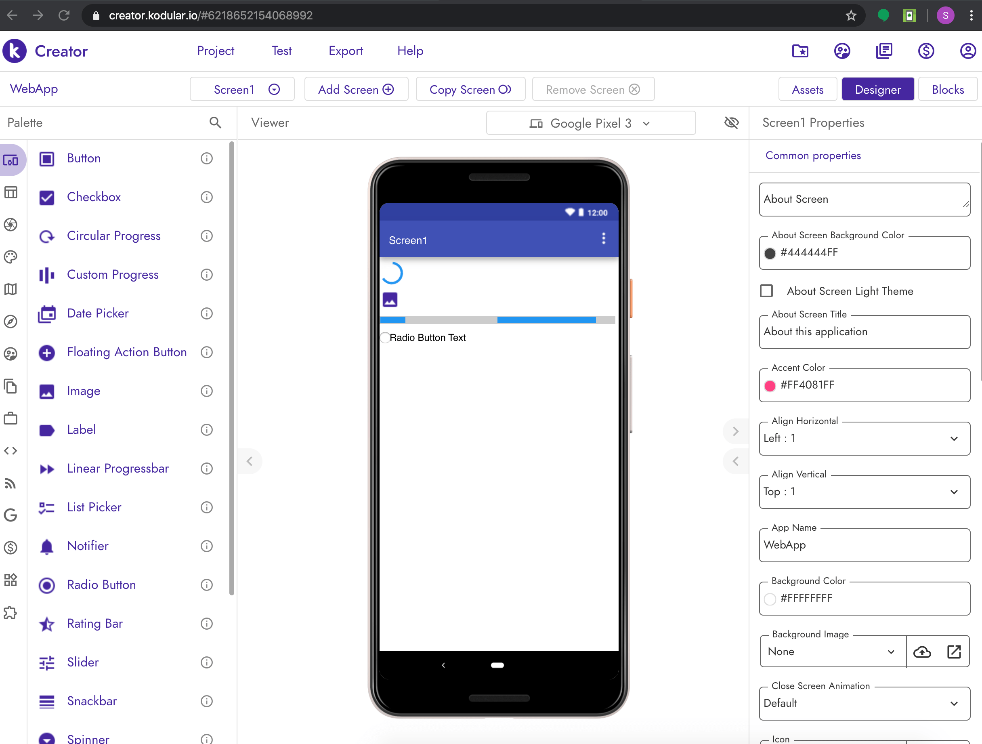Open the Monetization palette category
This screenshot has width=982, height=744.
click(x=11, y=548)
